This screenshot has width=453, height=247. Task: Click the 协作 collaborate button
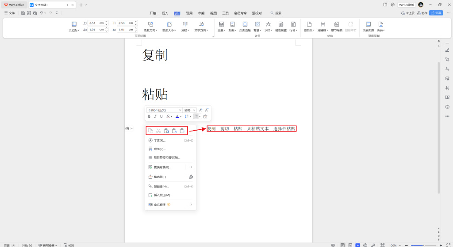(x=422, y=13)
